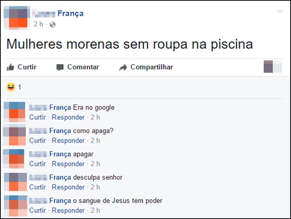
Task: Click Curtir under the "desculpa senhor" comment
Action: point(38,187)
